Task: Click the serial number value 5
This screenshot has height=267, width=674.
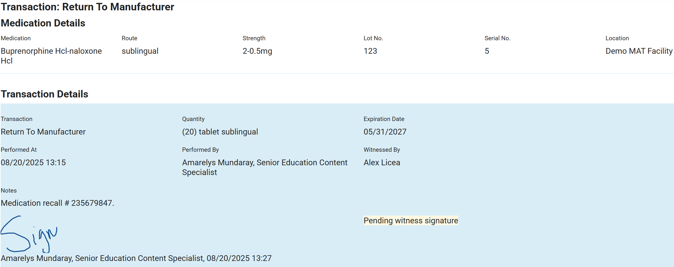Action: (487, 51)
